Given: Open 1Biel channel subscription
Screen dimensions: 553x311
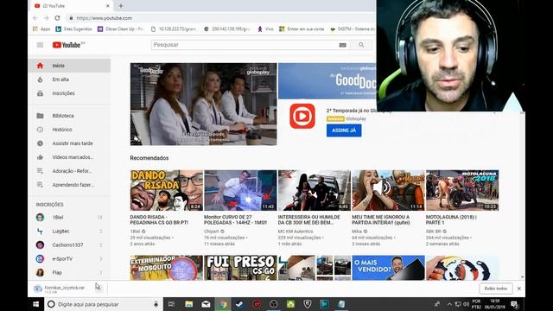Looking at the screenshot, I should coord(69,217).
